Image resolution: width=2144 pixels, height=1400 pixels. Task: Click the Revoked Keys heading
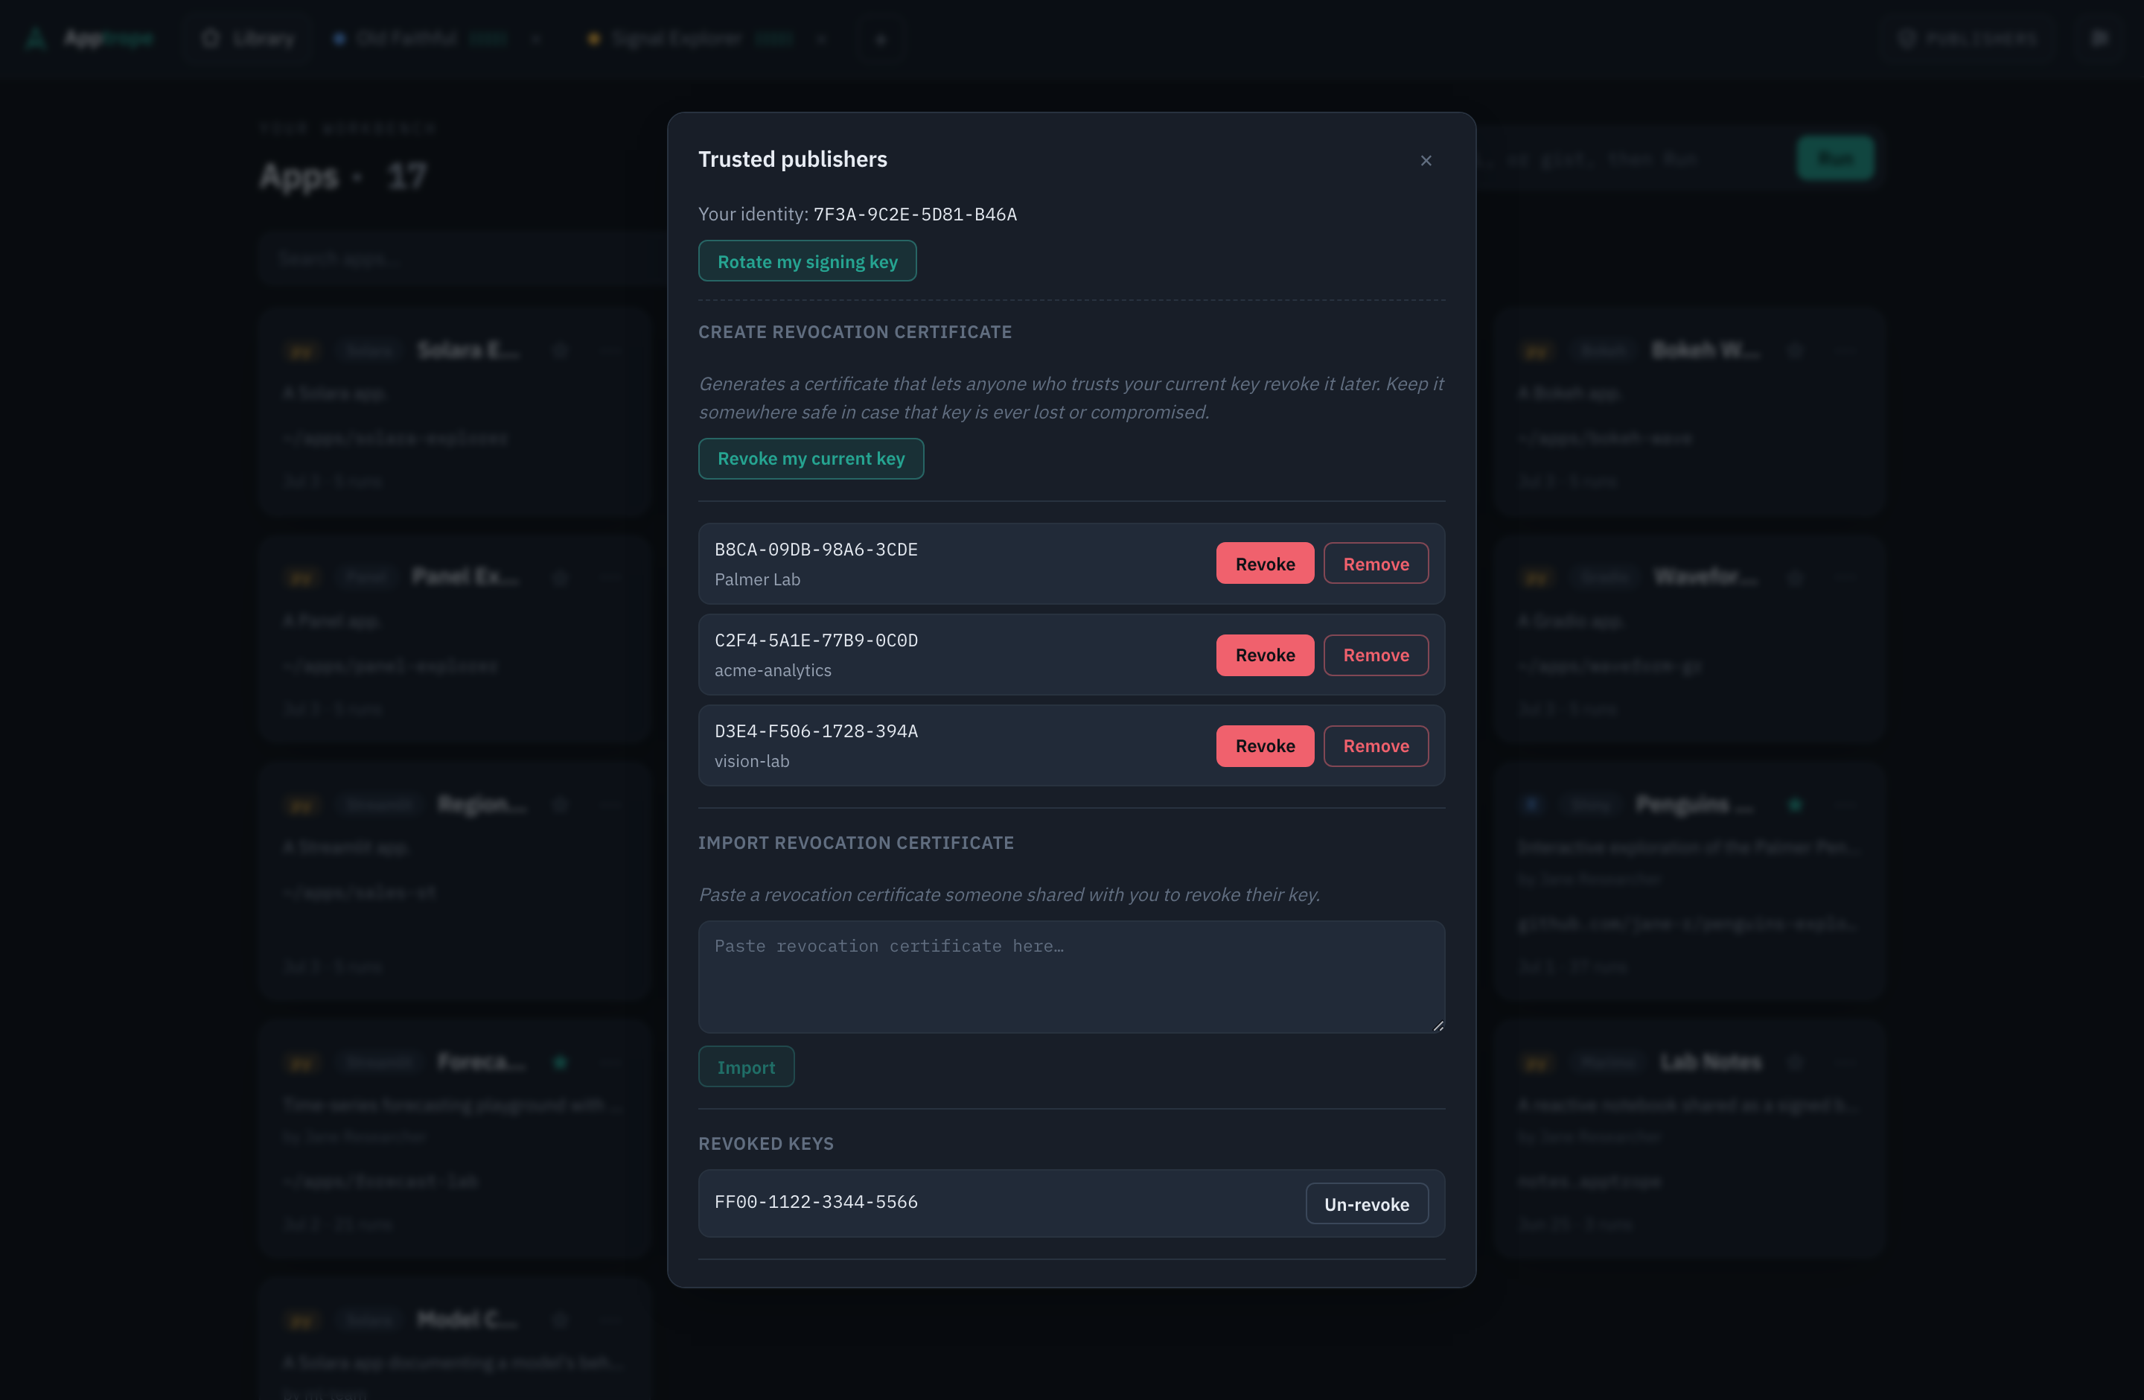pos(766,1144)
